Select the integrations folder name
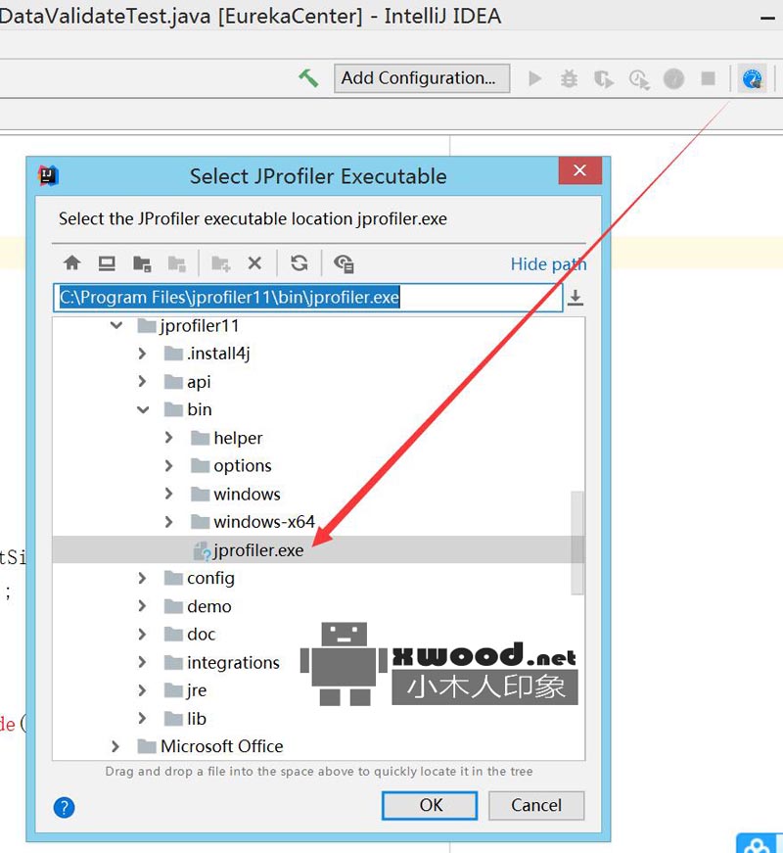The image size is (783, 853). [233, 663]
